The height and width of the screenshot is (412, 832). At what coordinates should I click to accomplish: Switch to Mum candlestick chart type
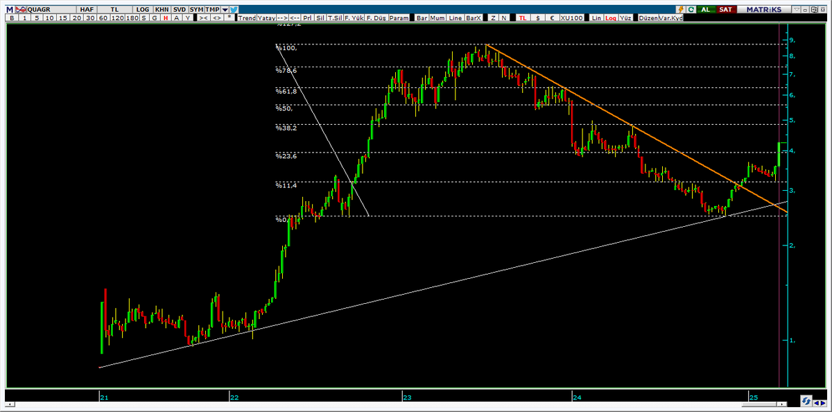tap(437, 18)
